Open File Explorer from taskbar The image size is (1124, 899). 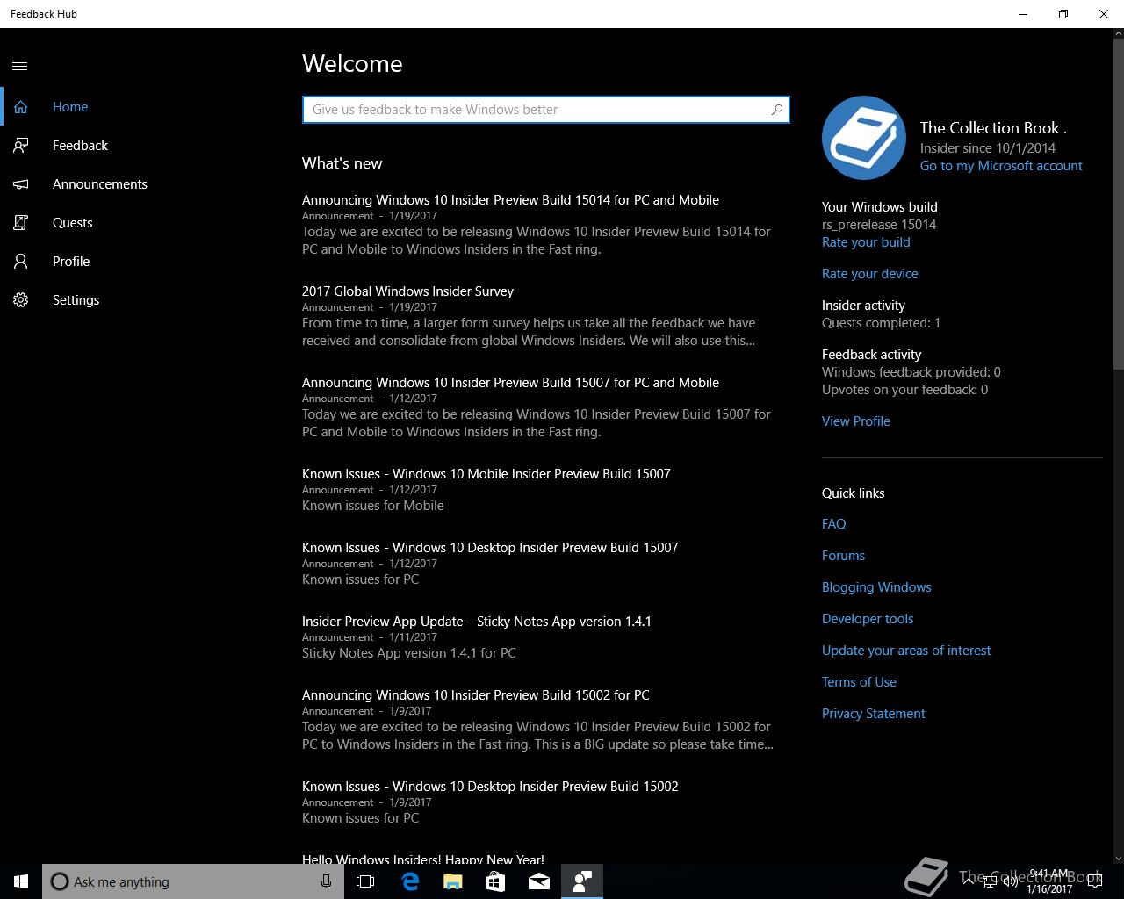click(453, 881)
